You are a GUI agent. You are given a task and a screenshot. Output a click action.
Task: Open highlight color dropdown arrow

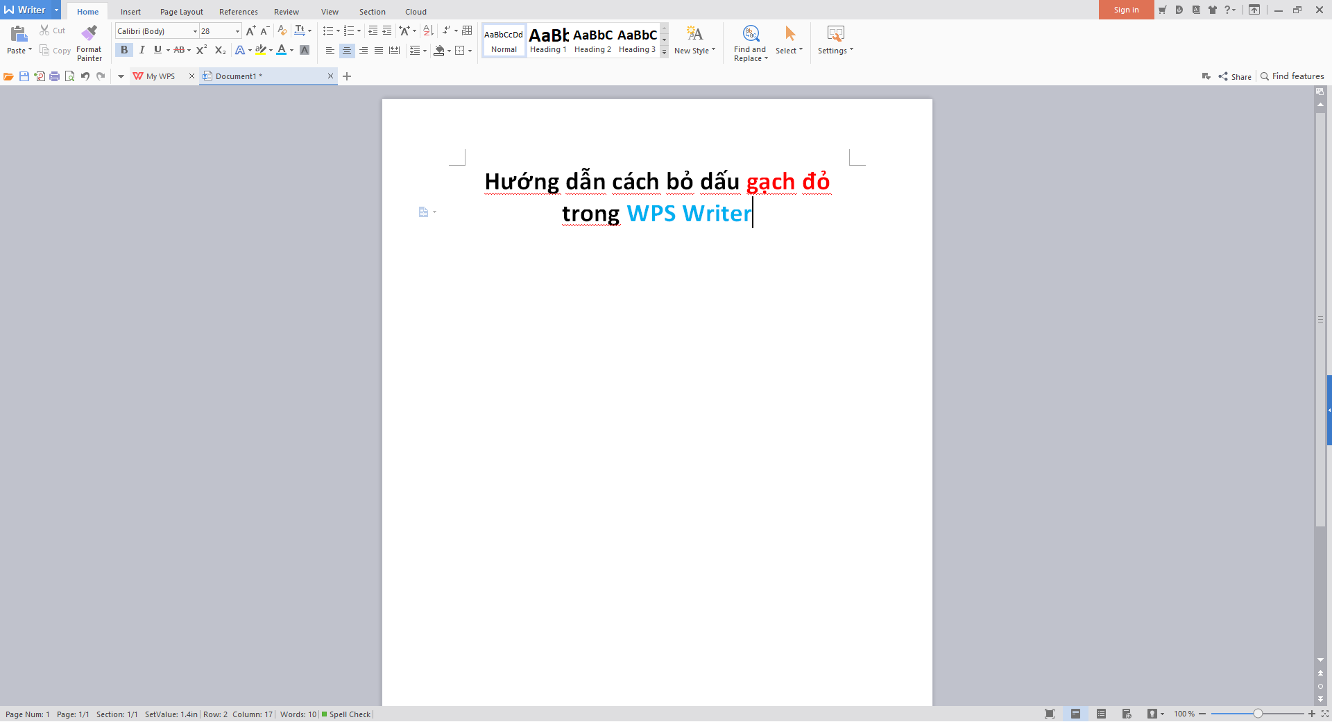[271, 50]
